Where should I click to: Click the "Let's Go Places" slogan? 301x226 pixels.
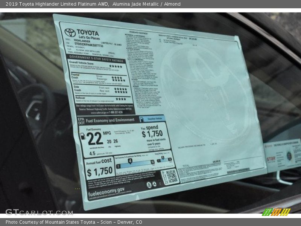89,38
